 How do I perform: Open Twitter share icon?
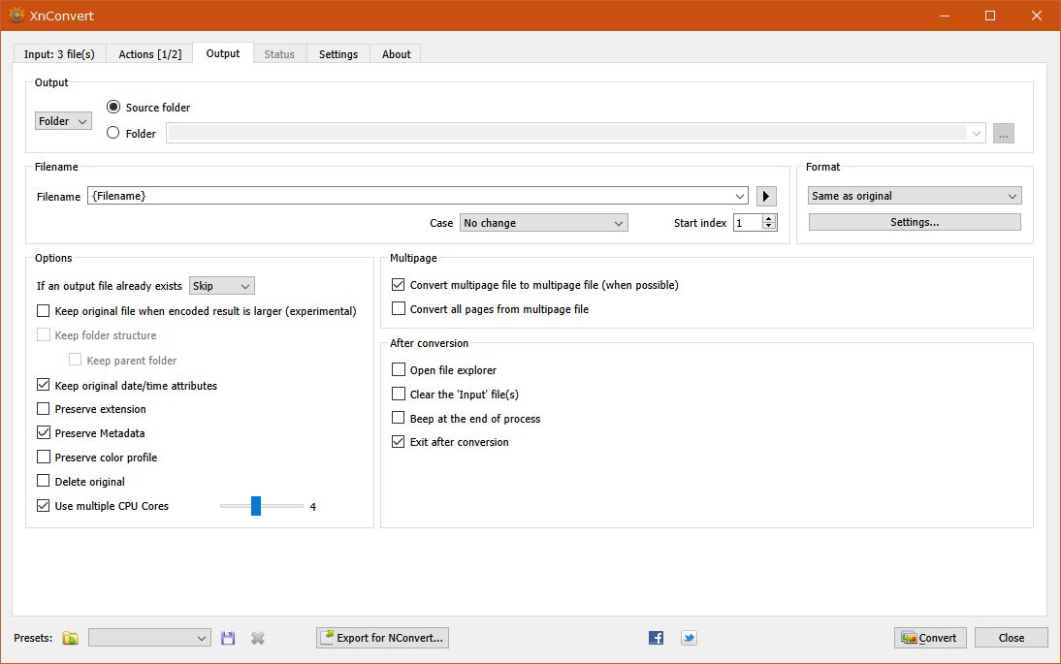point(689,638)
